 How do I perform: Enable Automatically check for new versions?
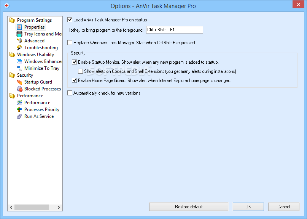70,93
